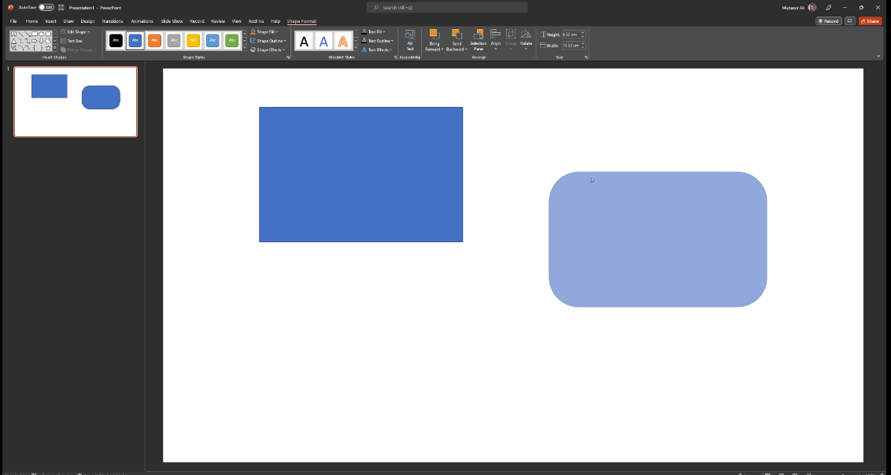
Task: Select the rounded rectangle on slide
Action: click(657, 239)
